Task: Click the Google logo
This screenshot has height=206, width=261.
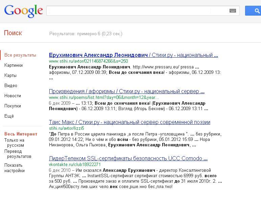Action: (23, 11)
